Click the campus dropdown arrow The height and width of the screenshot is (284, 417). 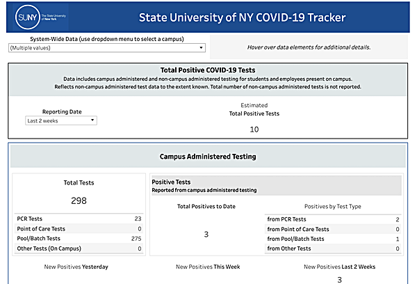tap(200, 47)
